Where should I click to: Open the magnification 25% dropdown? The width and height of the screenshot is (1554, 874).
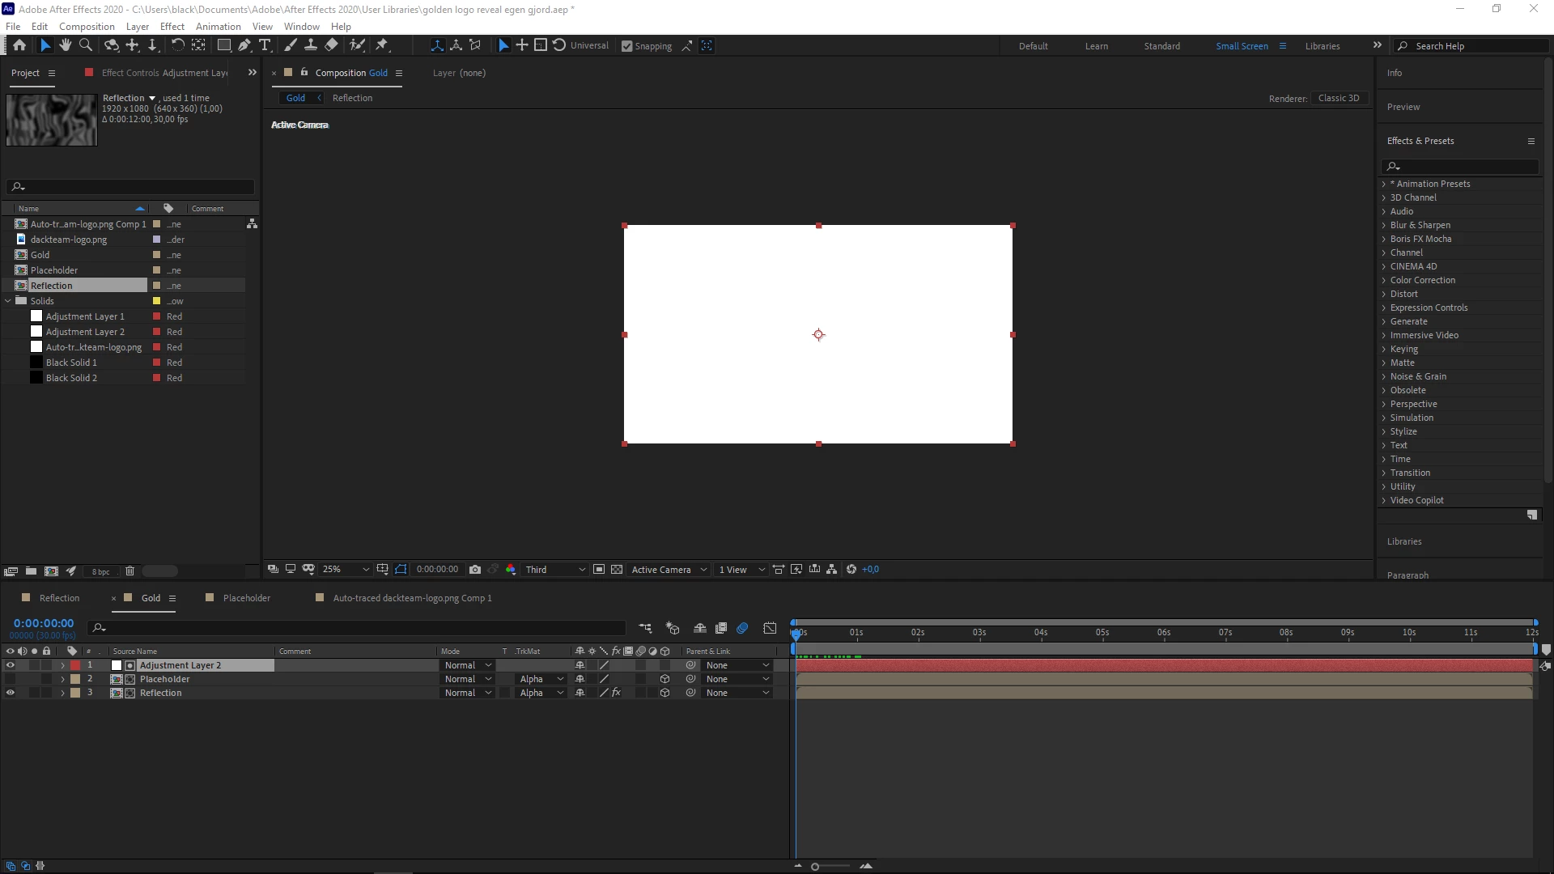346,570
